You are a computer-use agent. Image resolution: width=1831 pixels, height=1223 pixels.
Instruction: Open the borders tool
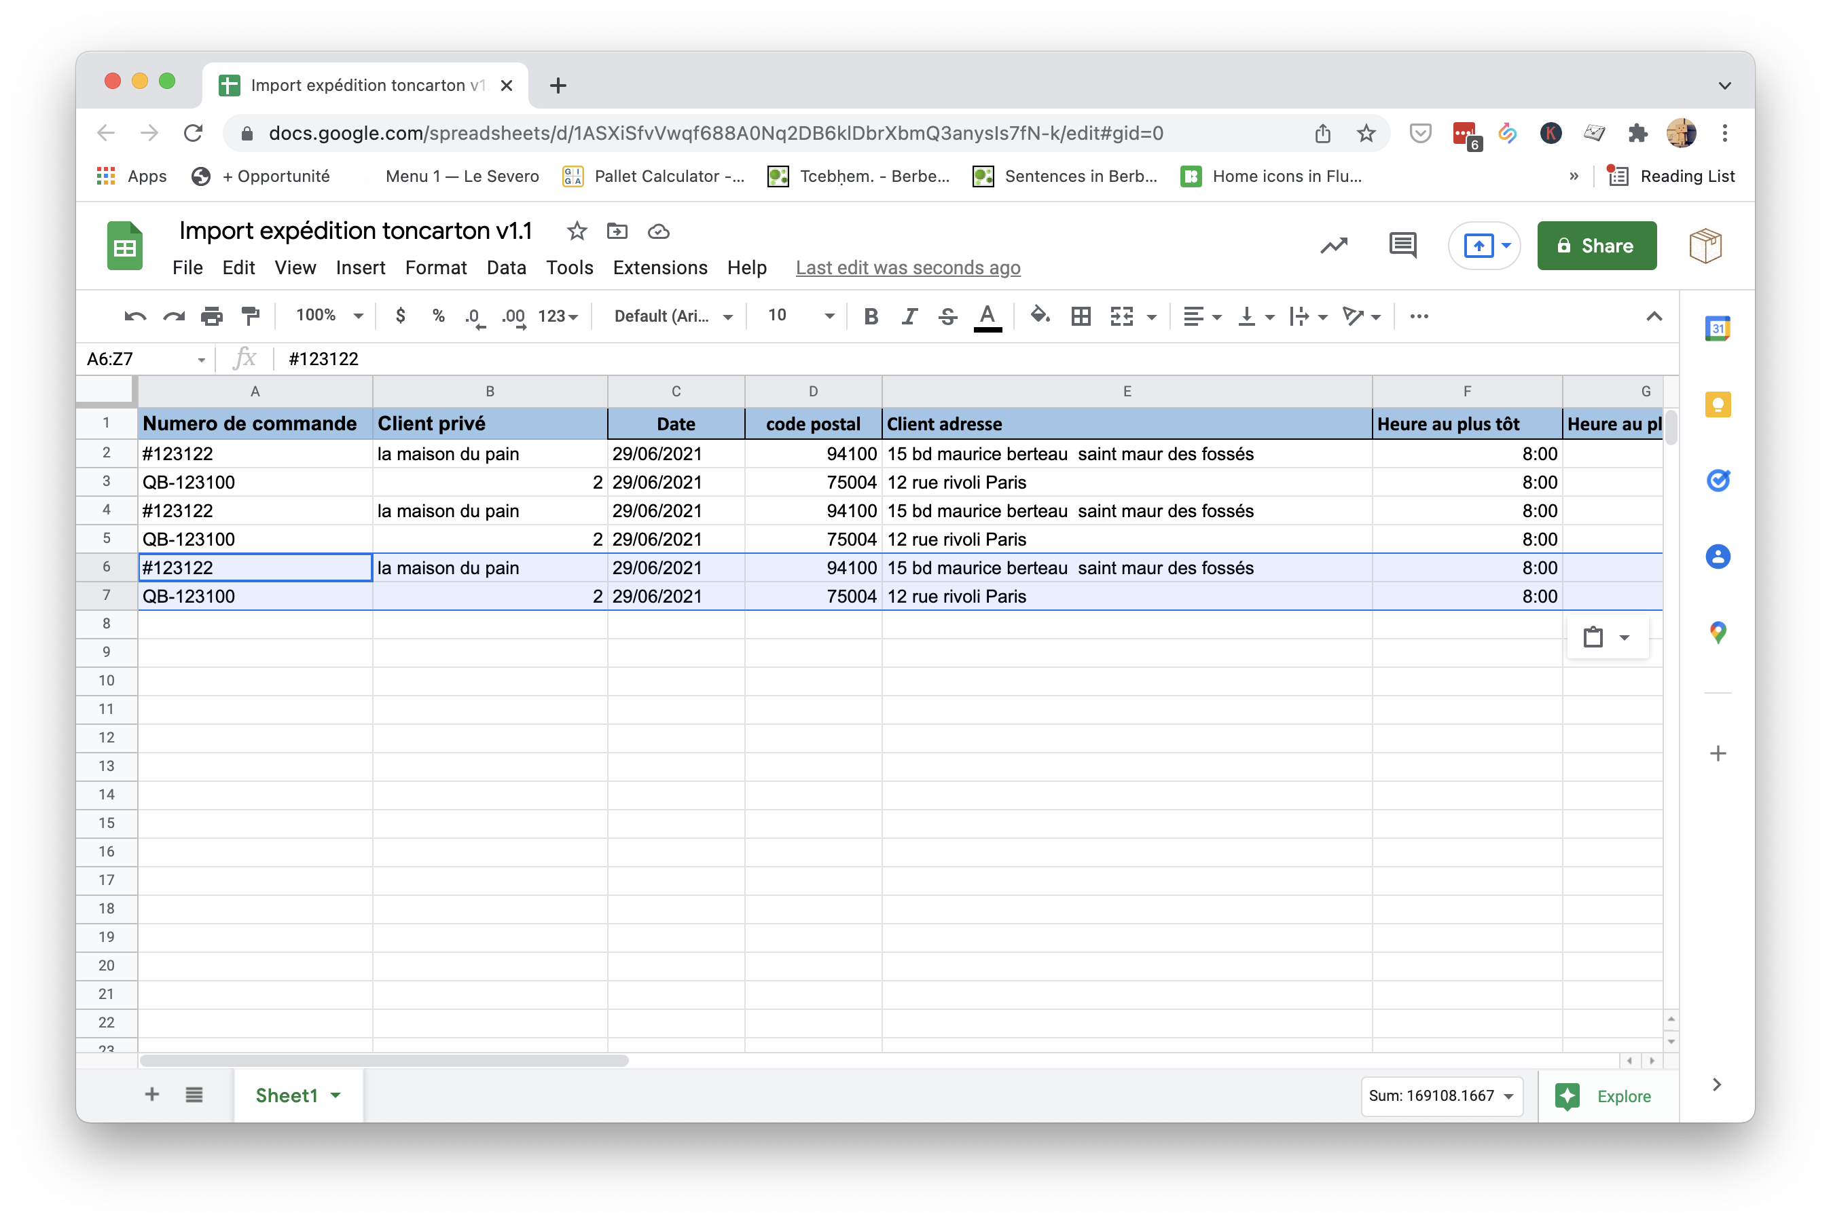[1080, 316]
